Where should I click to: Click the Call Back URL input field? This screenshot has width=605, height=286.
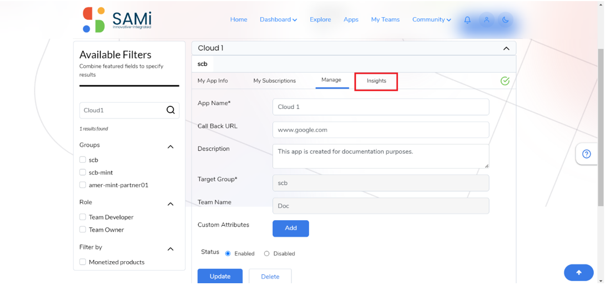point(381,130)
